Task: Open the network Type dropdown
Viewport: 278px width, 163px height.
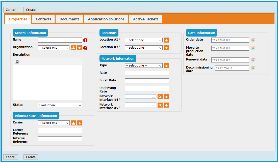Action: (x=143, y=66)
